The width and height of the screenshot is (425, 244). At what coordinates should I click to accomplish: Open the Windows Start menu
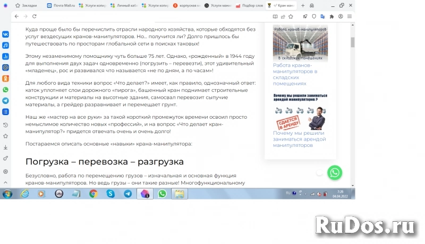[7, 194]
